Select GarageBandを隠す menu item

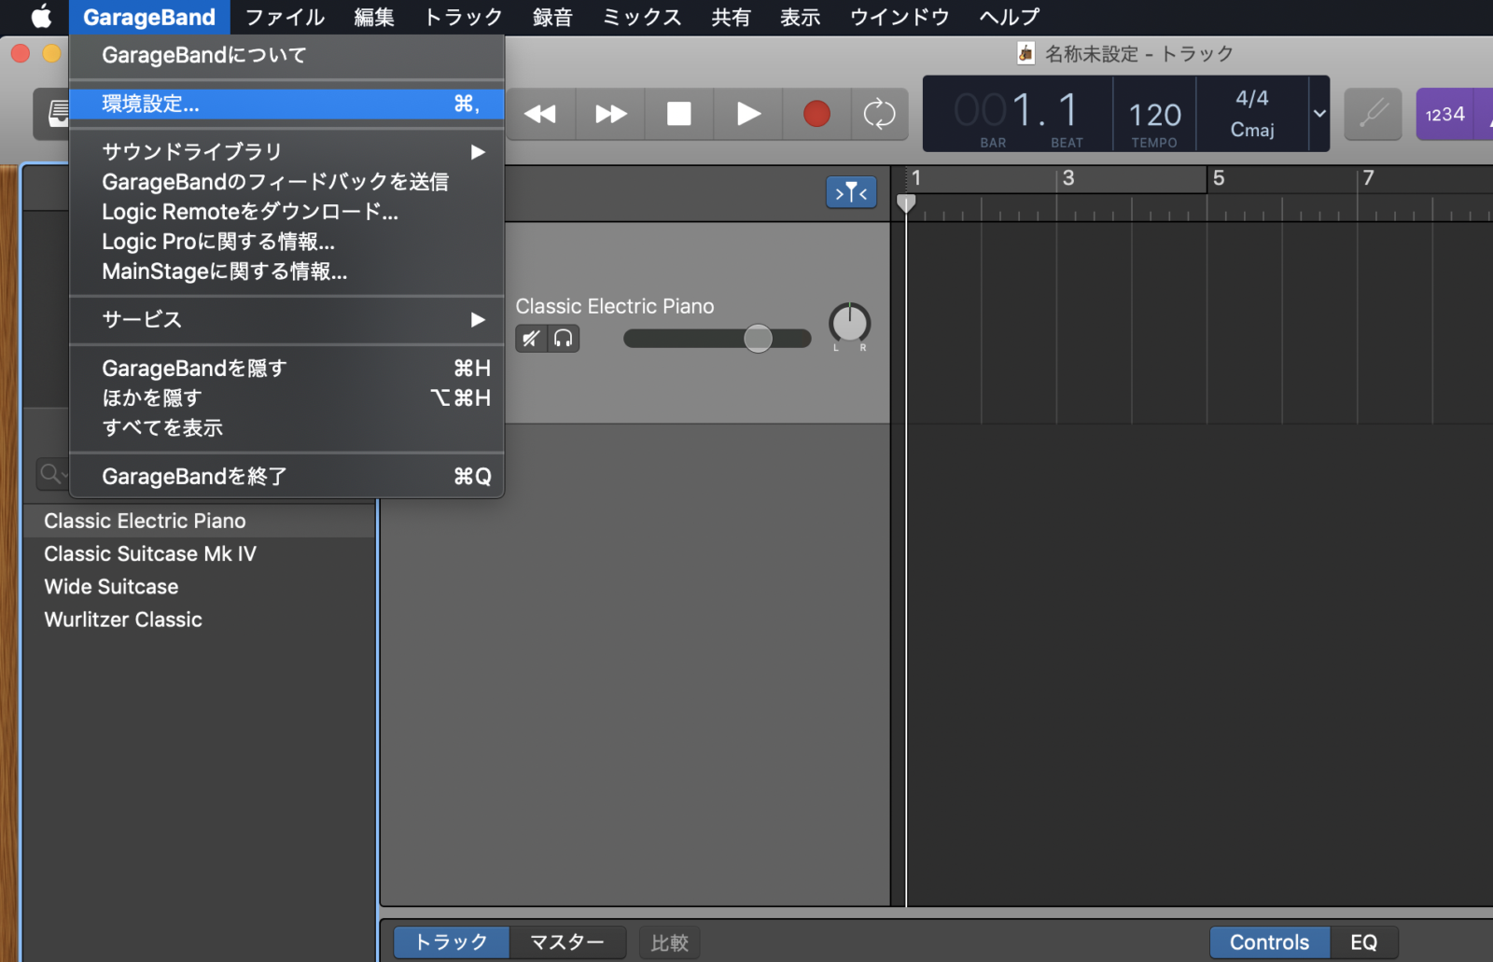[287, 368]
